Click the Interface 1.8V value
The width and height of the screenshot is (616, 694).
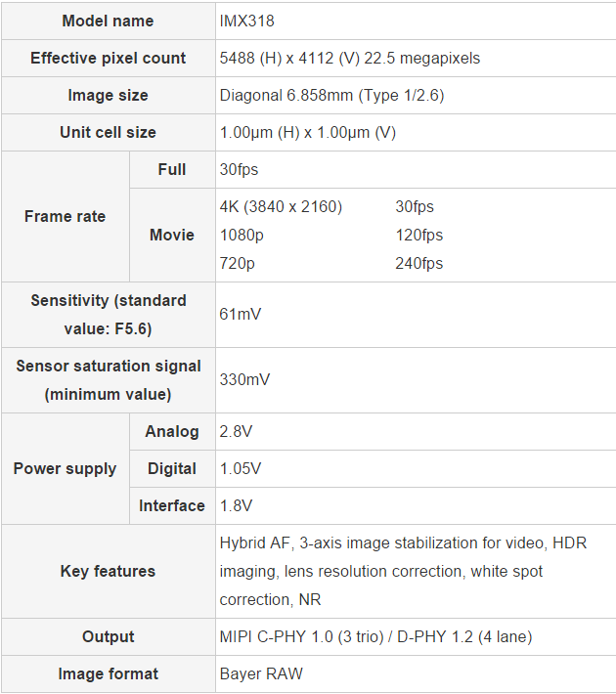tap(237, 505)
